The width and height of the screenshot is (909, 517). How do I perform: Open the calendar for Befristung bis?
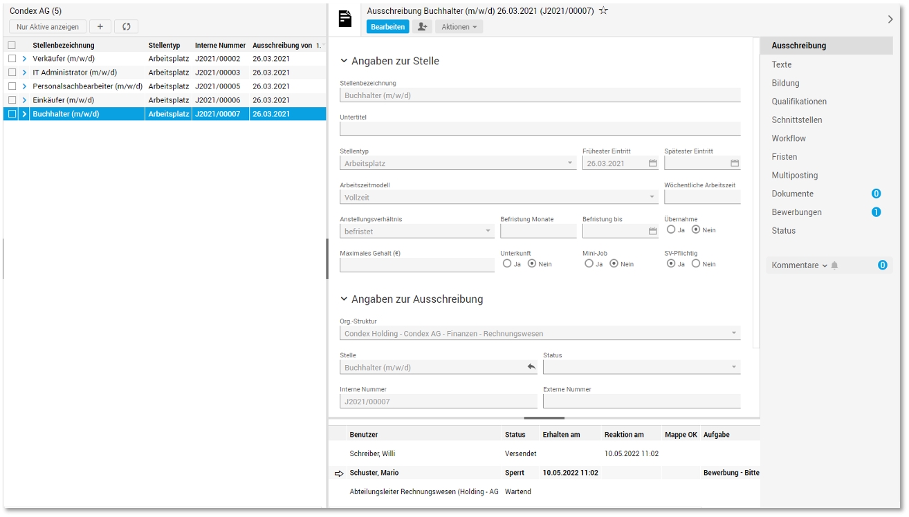pyautogui.click(x=652, y=232)
